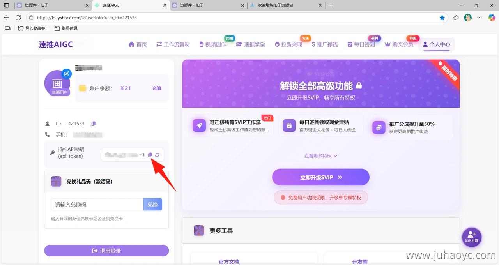Click the 解锁全部高级功能 banner heading
This screenshot has height=265, width=499.
point(321,86)
